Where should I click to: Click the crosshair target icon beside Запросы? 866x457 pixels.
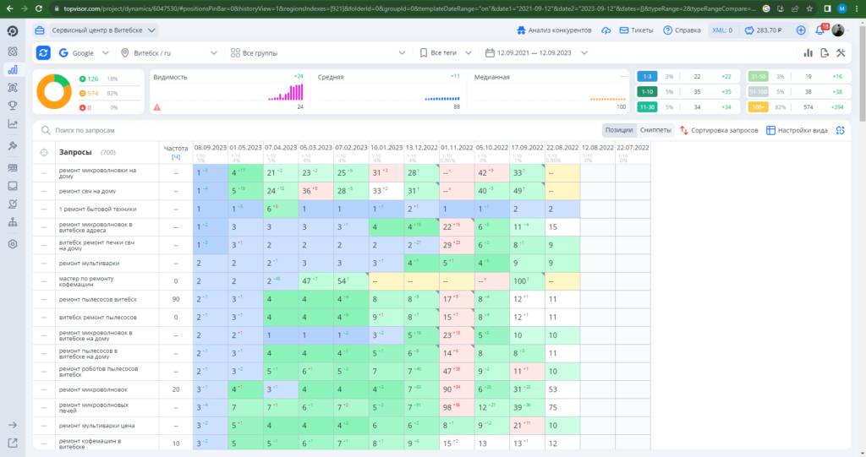[44, 152]
